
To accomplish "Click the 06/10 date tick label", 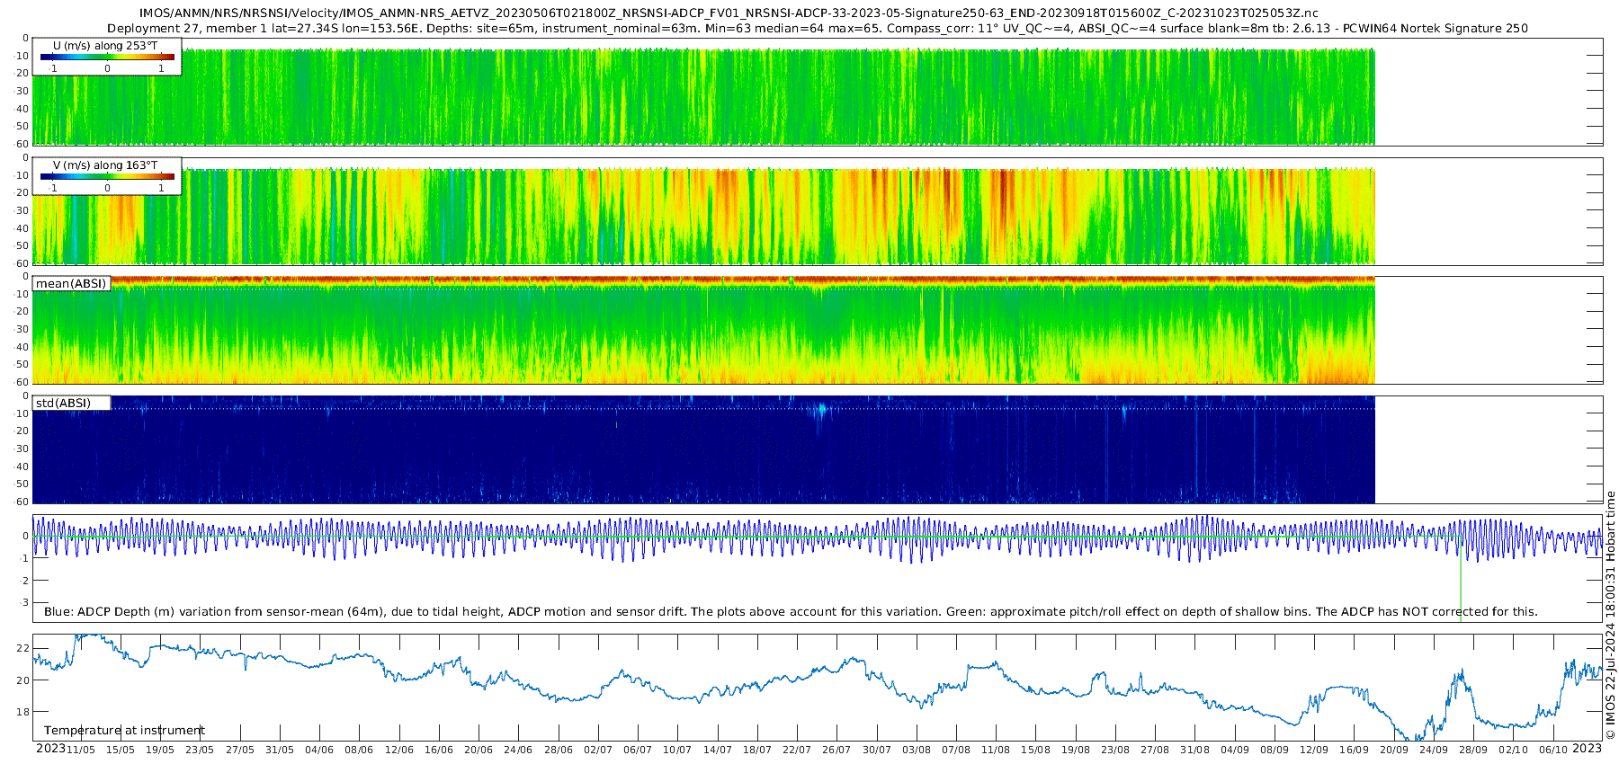I will click(1553, 750).
